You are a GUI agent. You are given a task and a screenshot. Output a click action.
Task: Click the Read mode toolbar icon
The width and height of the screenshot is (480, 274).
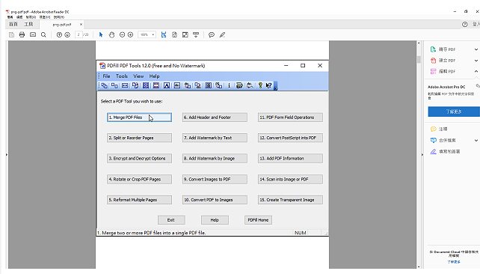[196, 34]
